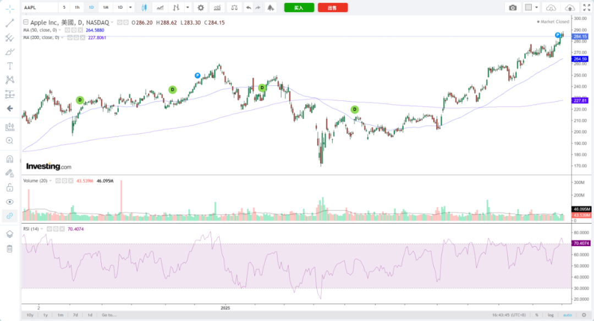Set range to 1y
This screenshot has height=321, width=594.
point(46,315)
